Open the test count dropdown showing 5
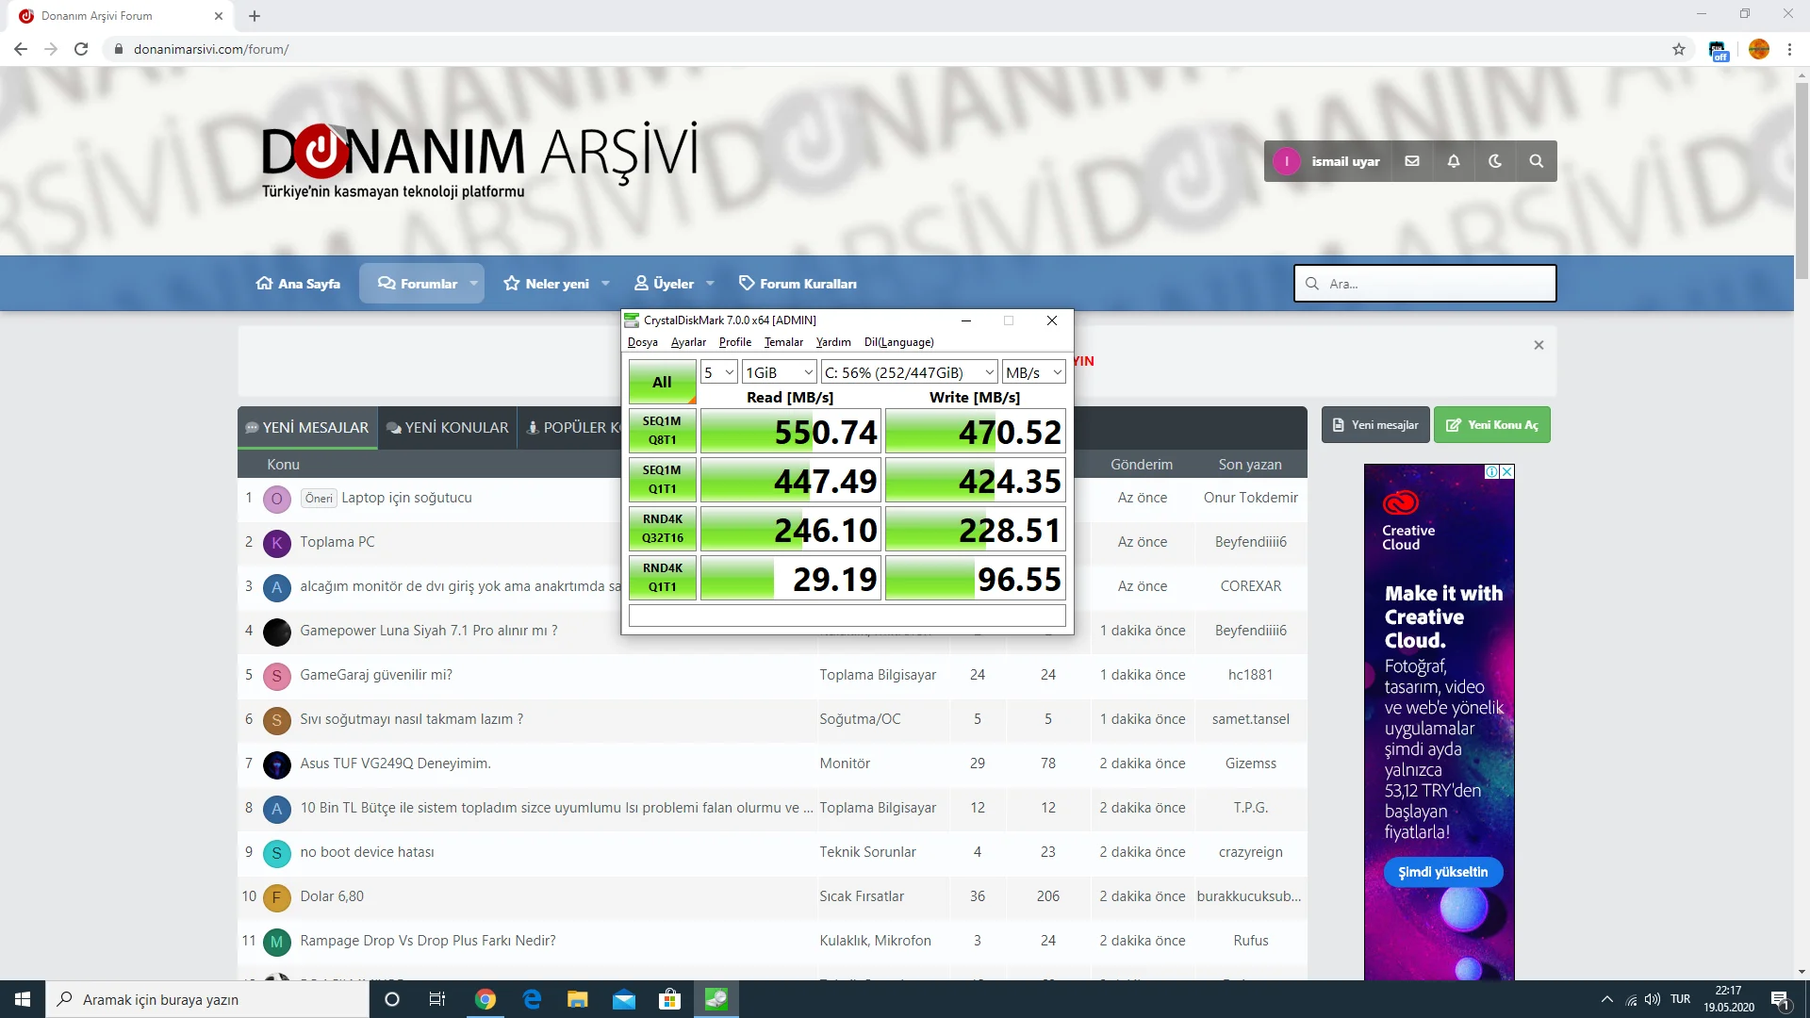The image size is (1810, 1018). [x=718, y=372]
